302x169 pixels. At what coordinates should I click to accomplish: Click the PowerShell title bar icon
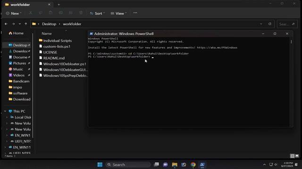[91, 33]
